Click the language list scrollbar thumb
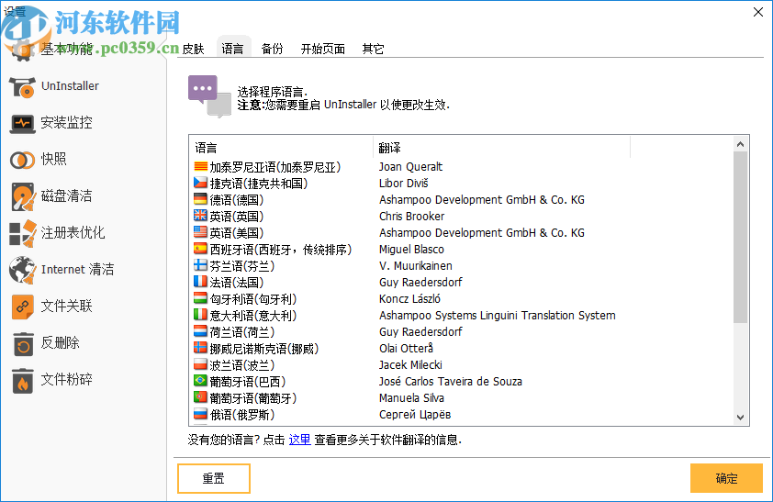The width and height of the screenshot is (773, 502). 740,238
